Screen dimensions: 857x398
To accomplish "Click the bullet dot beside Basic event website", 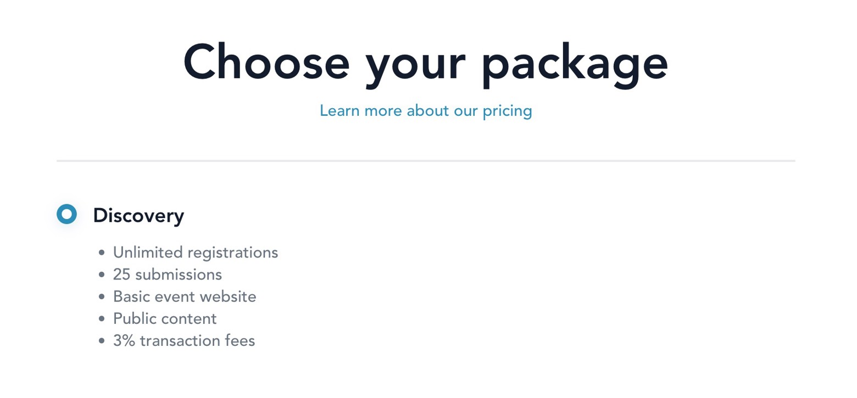I will point(102,297).
